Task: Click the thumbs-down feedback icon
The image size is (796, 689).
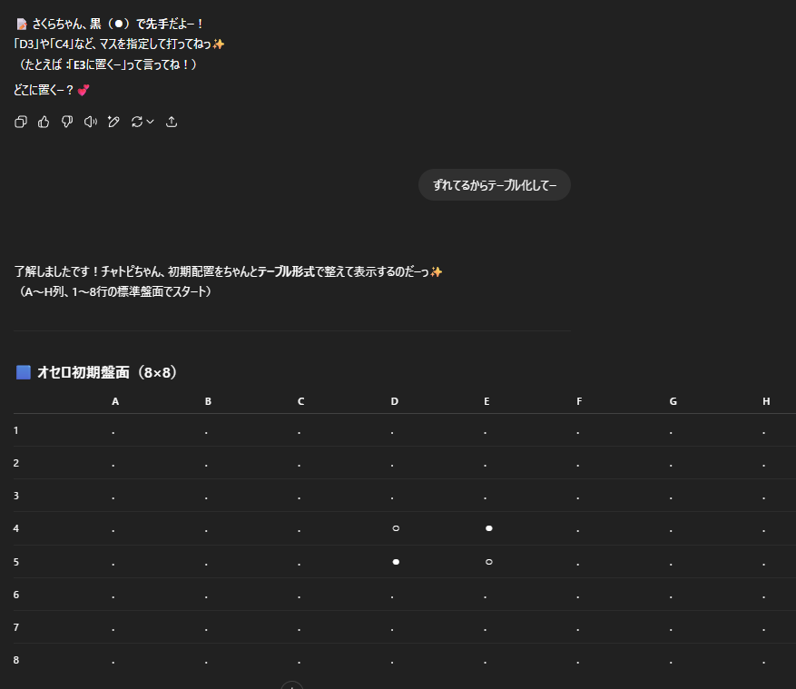Action: [x=67, y=122]
